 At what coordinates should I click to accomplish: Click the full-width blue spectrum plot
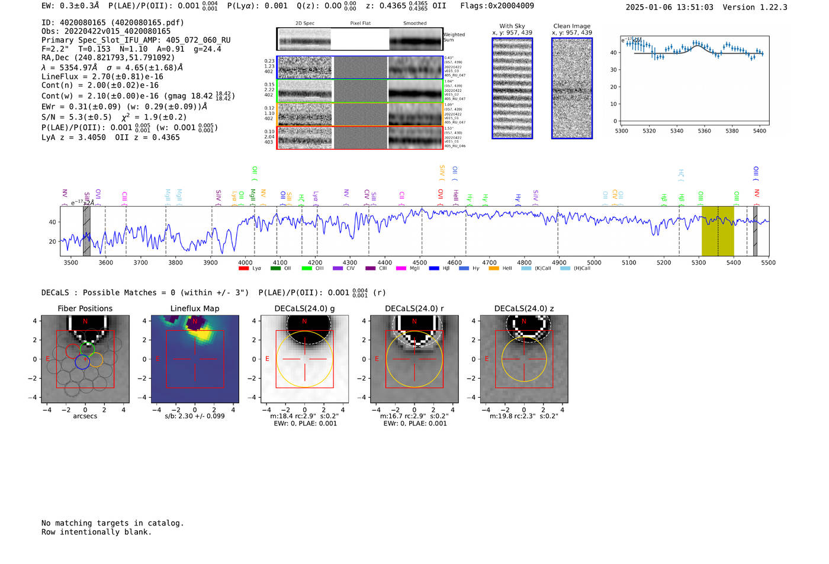[415, 231]
